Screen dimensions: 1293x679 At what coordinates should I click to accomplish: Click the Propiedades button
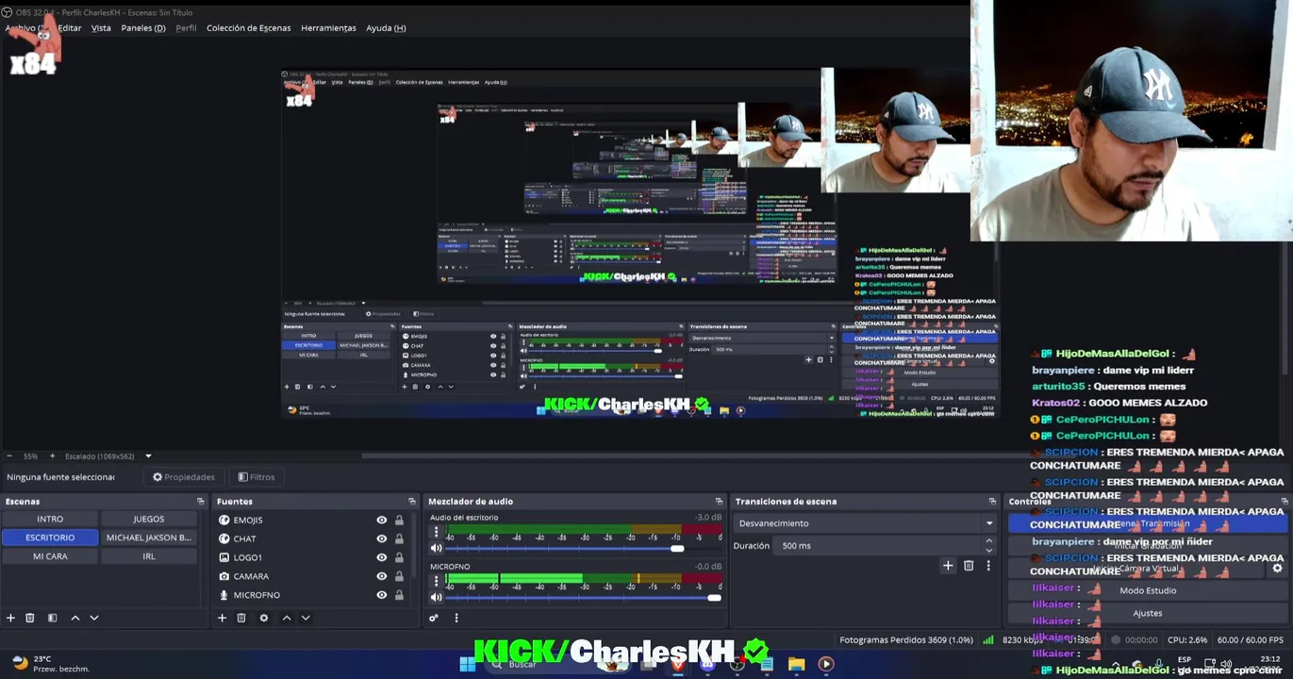click(x=184, y=477)
